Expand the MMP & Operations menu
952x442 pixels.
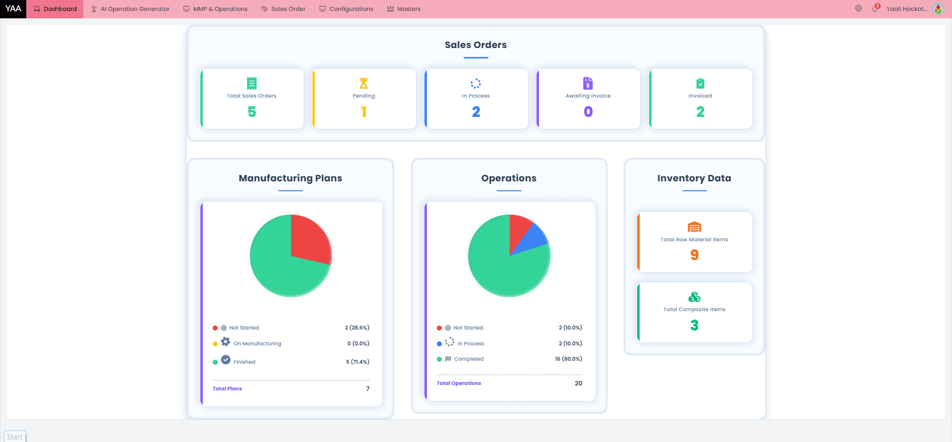pos(215,9)
